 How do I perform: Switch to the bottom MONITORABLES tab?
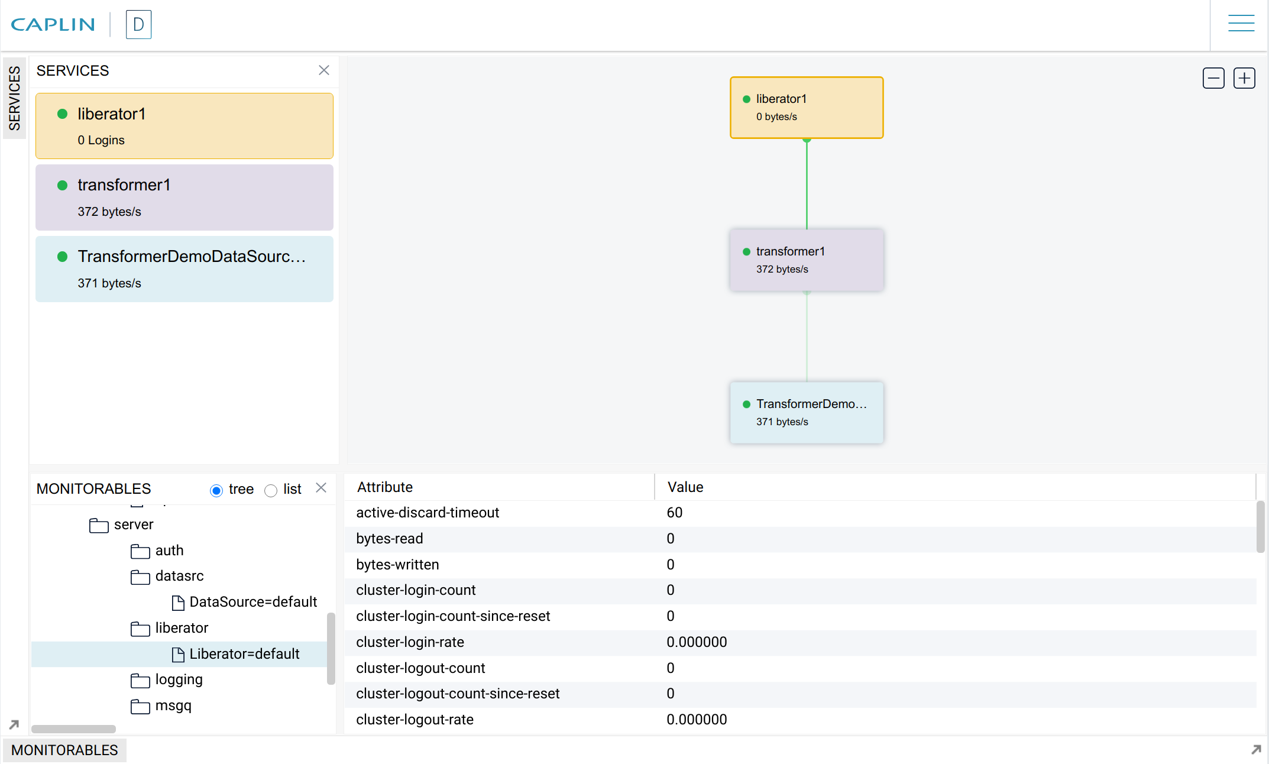tap(64, 750)
